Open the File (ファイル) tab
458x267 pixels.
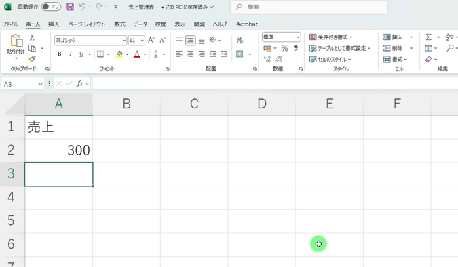coord(10,24)
